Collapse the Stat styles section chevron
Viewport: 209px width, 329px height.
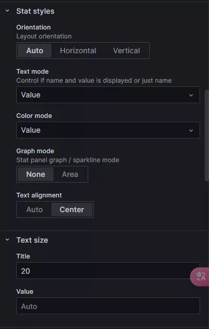point(7,11)
